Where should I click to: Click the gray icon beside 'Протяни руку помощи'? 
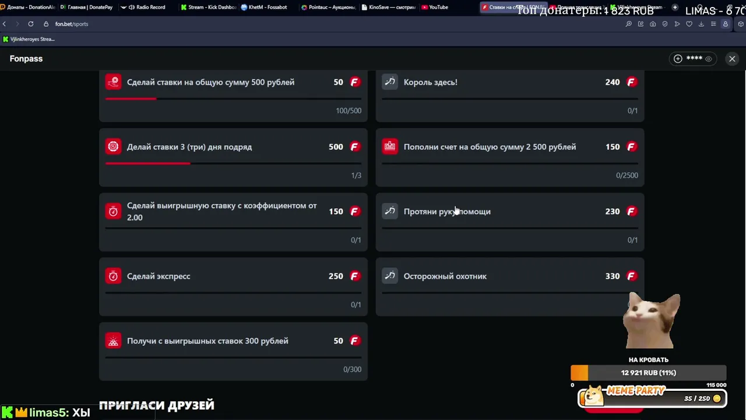pyautogui.click(x=390, y=212)
